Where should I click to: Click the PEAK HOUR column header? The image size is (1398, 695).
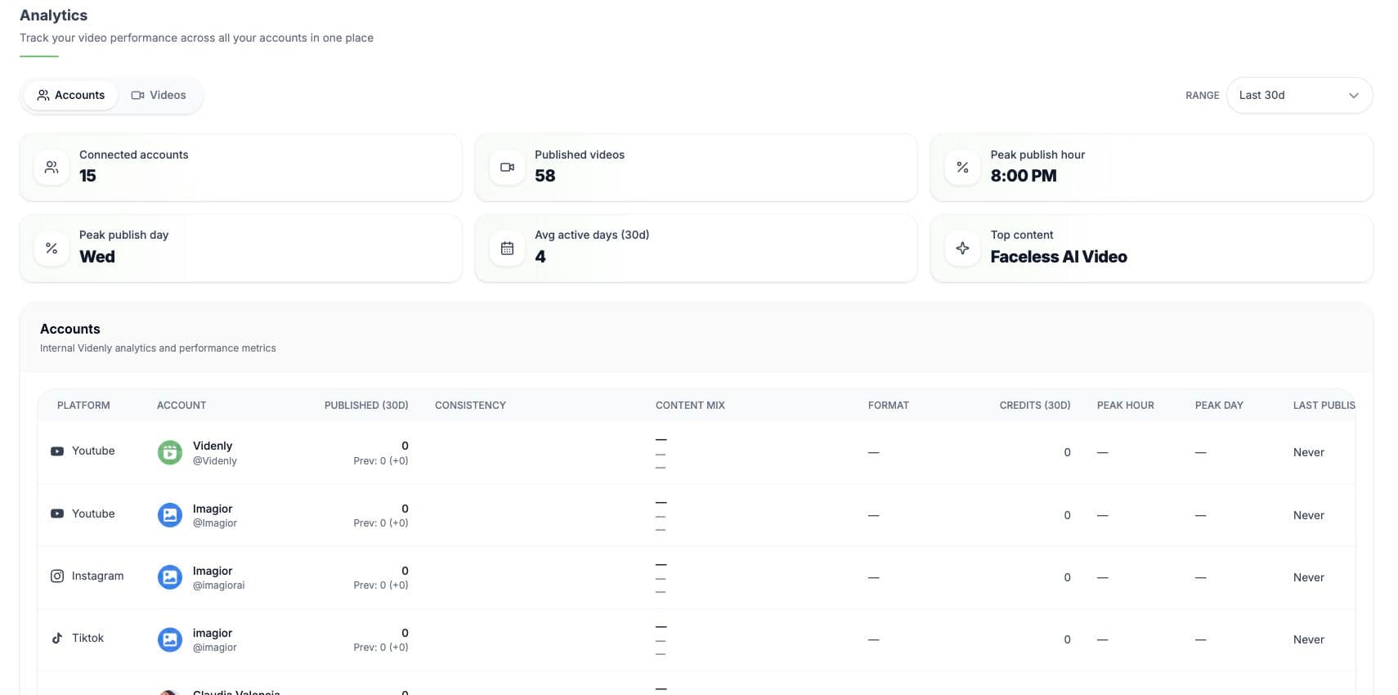[x=1126, y=406]
